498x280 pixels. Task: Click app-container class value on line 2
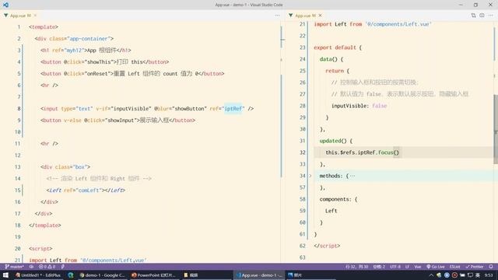pyautogui.click(x=88, y=38)
